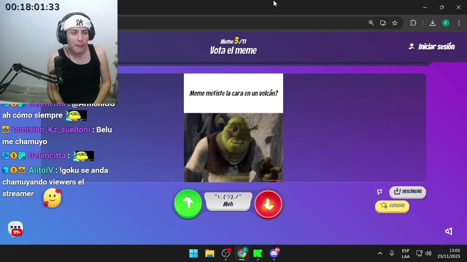Image resolution: width=467 pixels, height=262 pixels.
Task: Click the chat bubble 99+ notification icon
Action: (x=16, y=229)
